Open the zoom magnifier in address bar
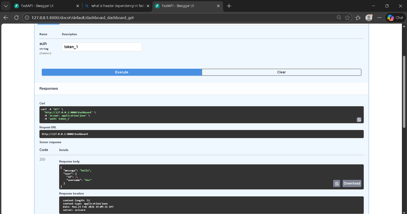 pos(339,18)
